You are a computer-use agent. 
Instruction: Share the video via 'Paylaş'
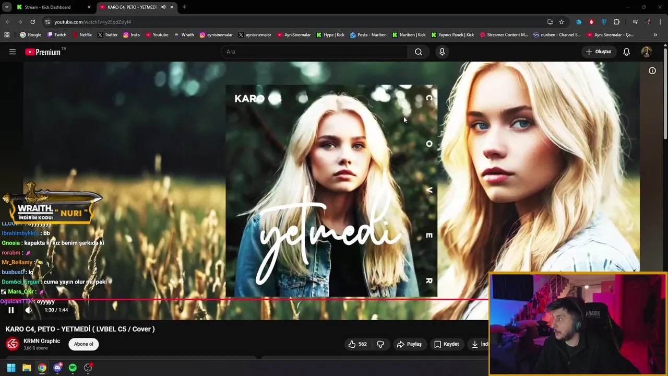pyautogui.click(x=409, y=344)
